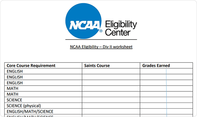This screenshot has width=197, height=117.
Task: Click the Saints Course cell for first MATH
Action: (x=111, y=88)
